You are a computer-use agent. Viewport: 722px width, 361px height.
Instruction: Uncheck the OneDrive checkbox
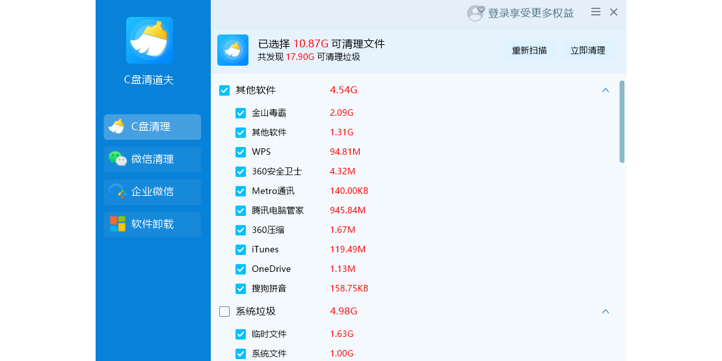[x=241, y=269]
